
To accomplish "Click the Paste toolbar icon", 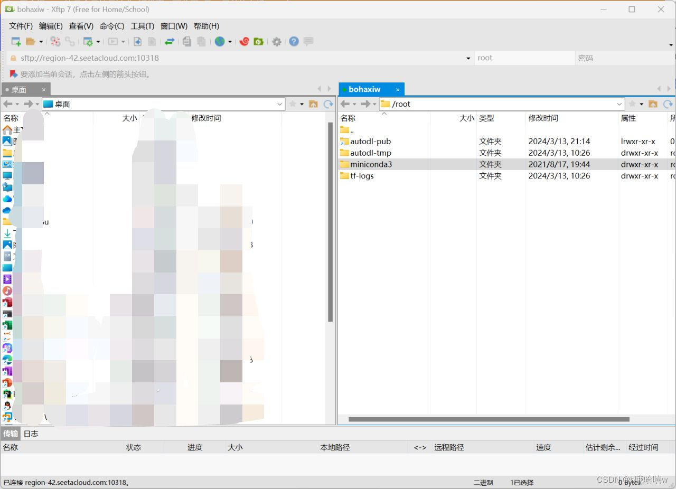I will pyautogui.click(x=202, y=41).
